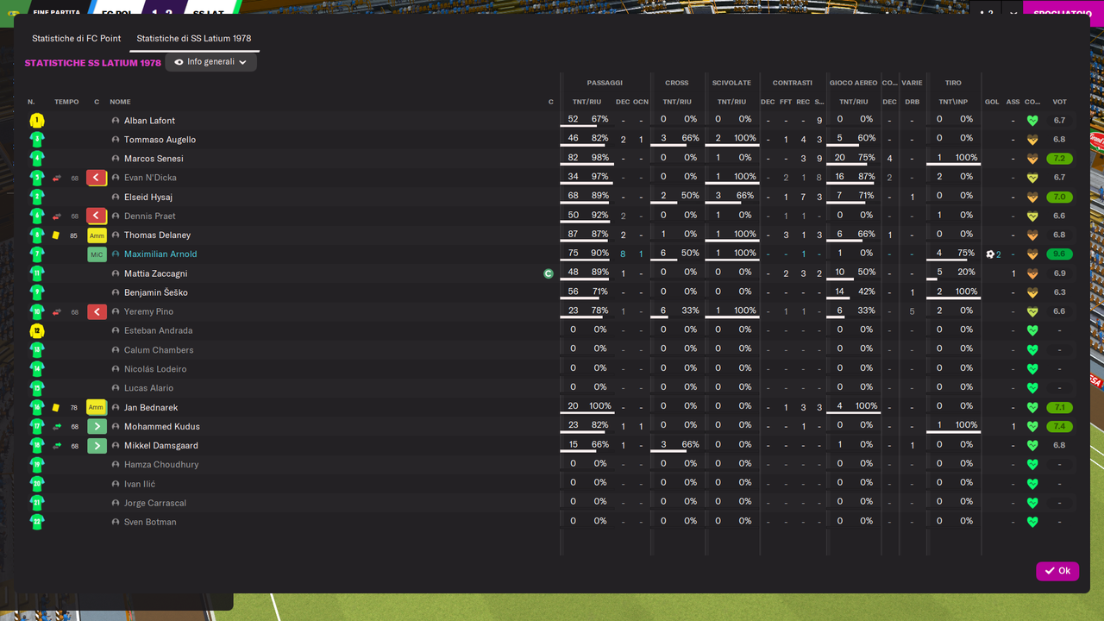Click the Lucas Alario substitute row
1104x621 pixels.
pos(551,388)
